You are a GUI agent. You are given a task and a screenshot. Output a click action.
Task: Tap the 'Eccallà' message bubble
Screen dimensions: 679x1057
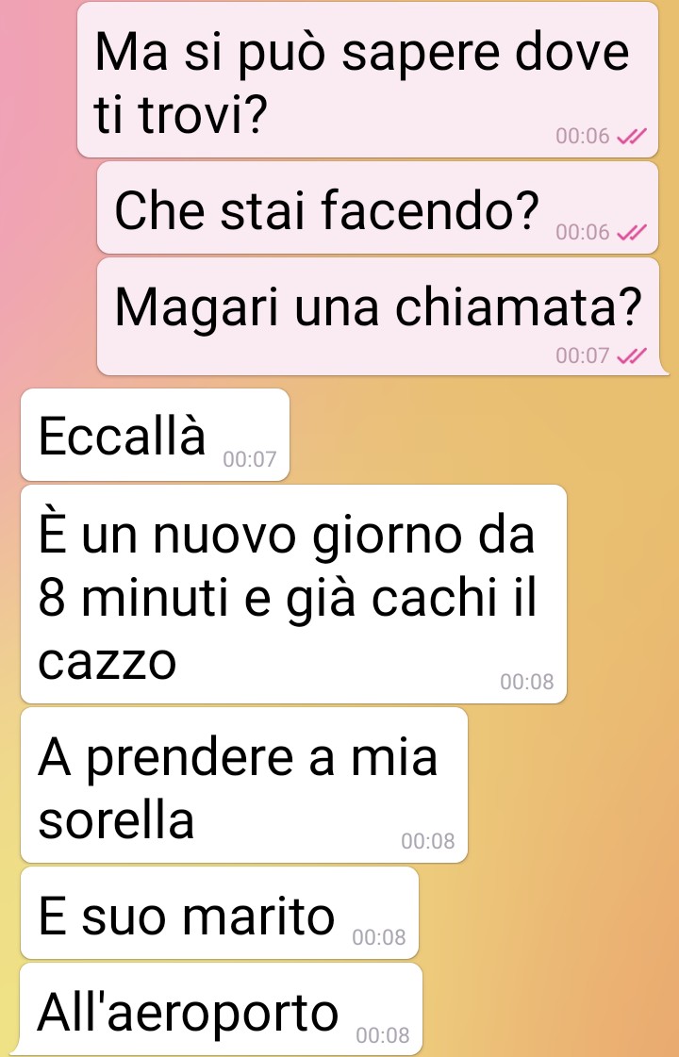tap(155, 435)
